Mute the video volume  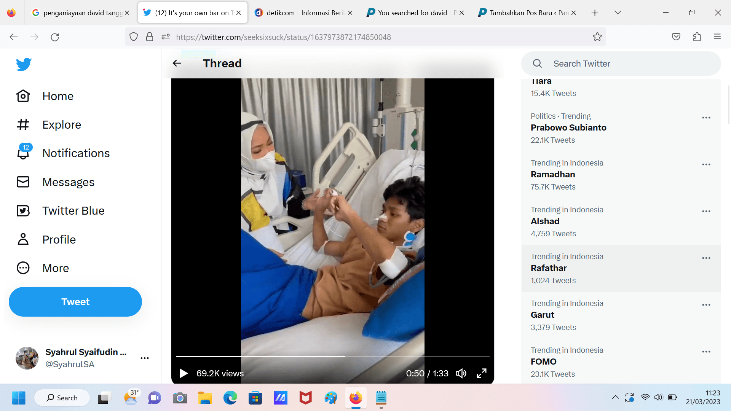(461, 373)
